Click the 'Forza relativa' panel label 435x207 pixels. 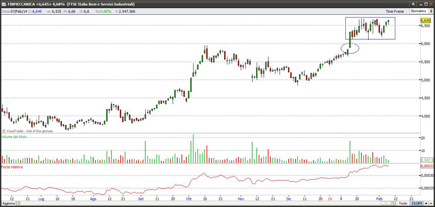click(12, 167)
